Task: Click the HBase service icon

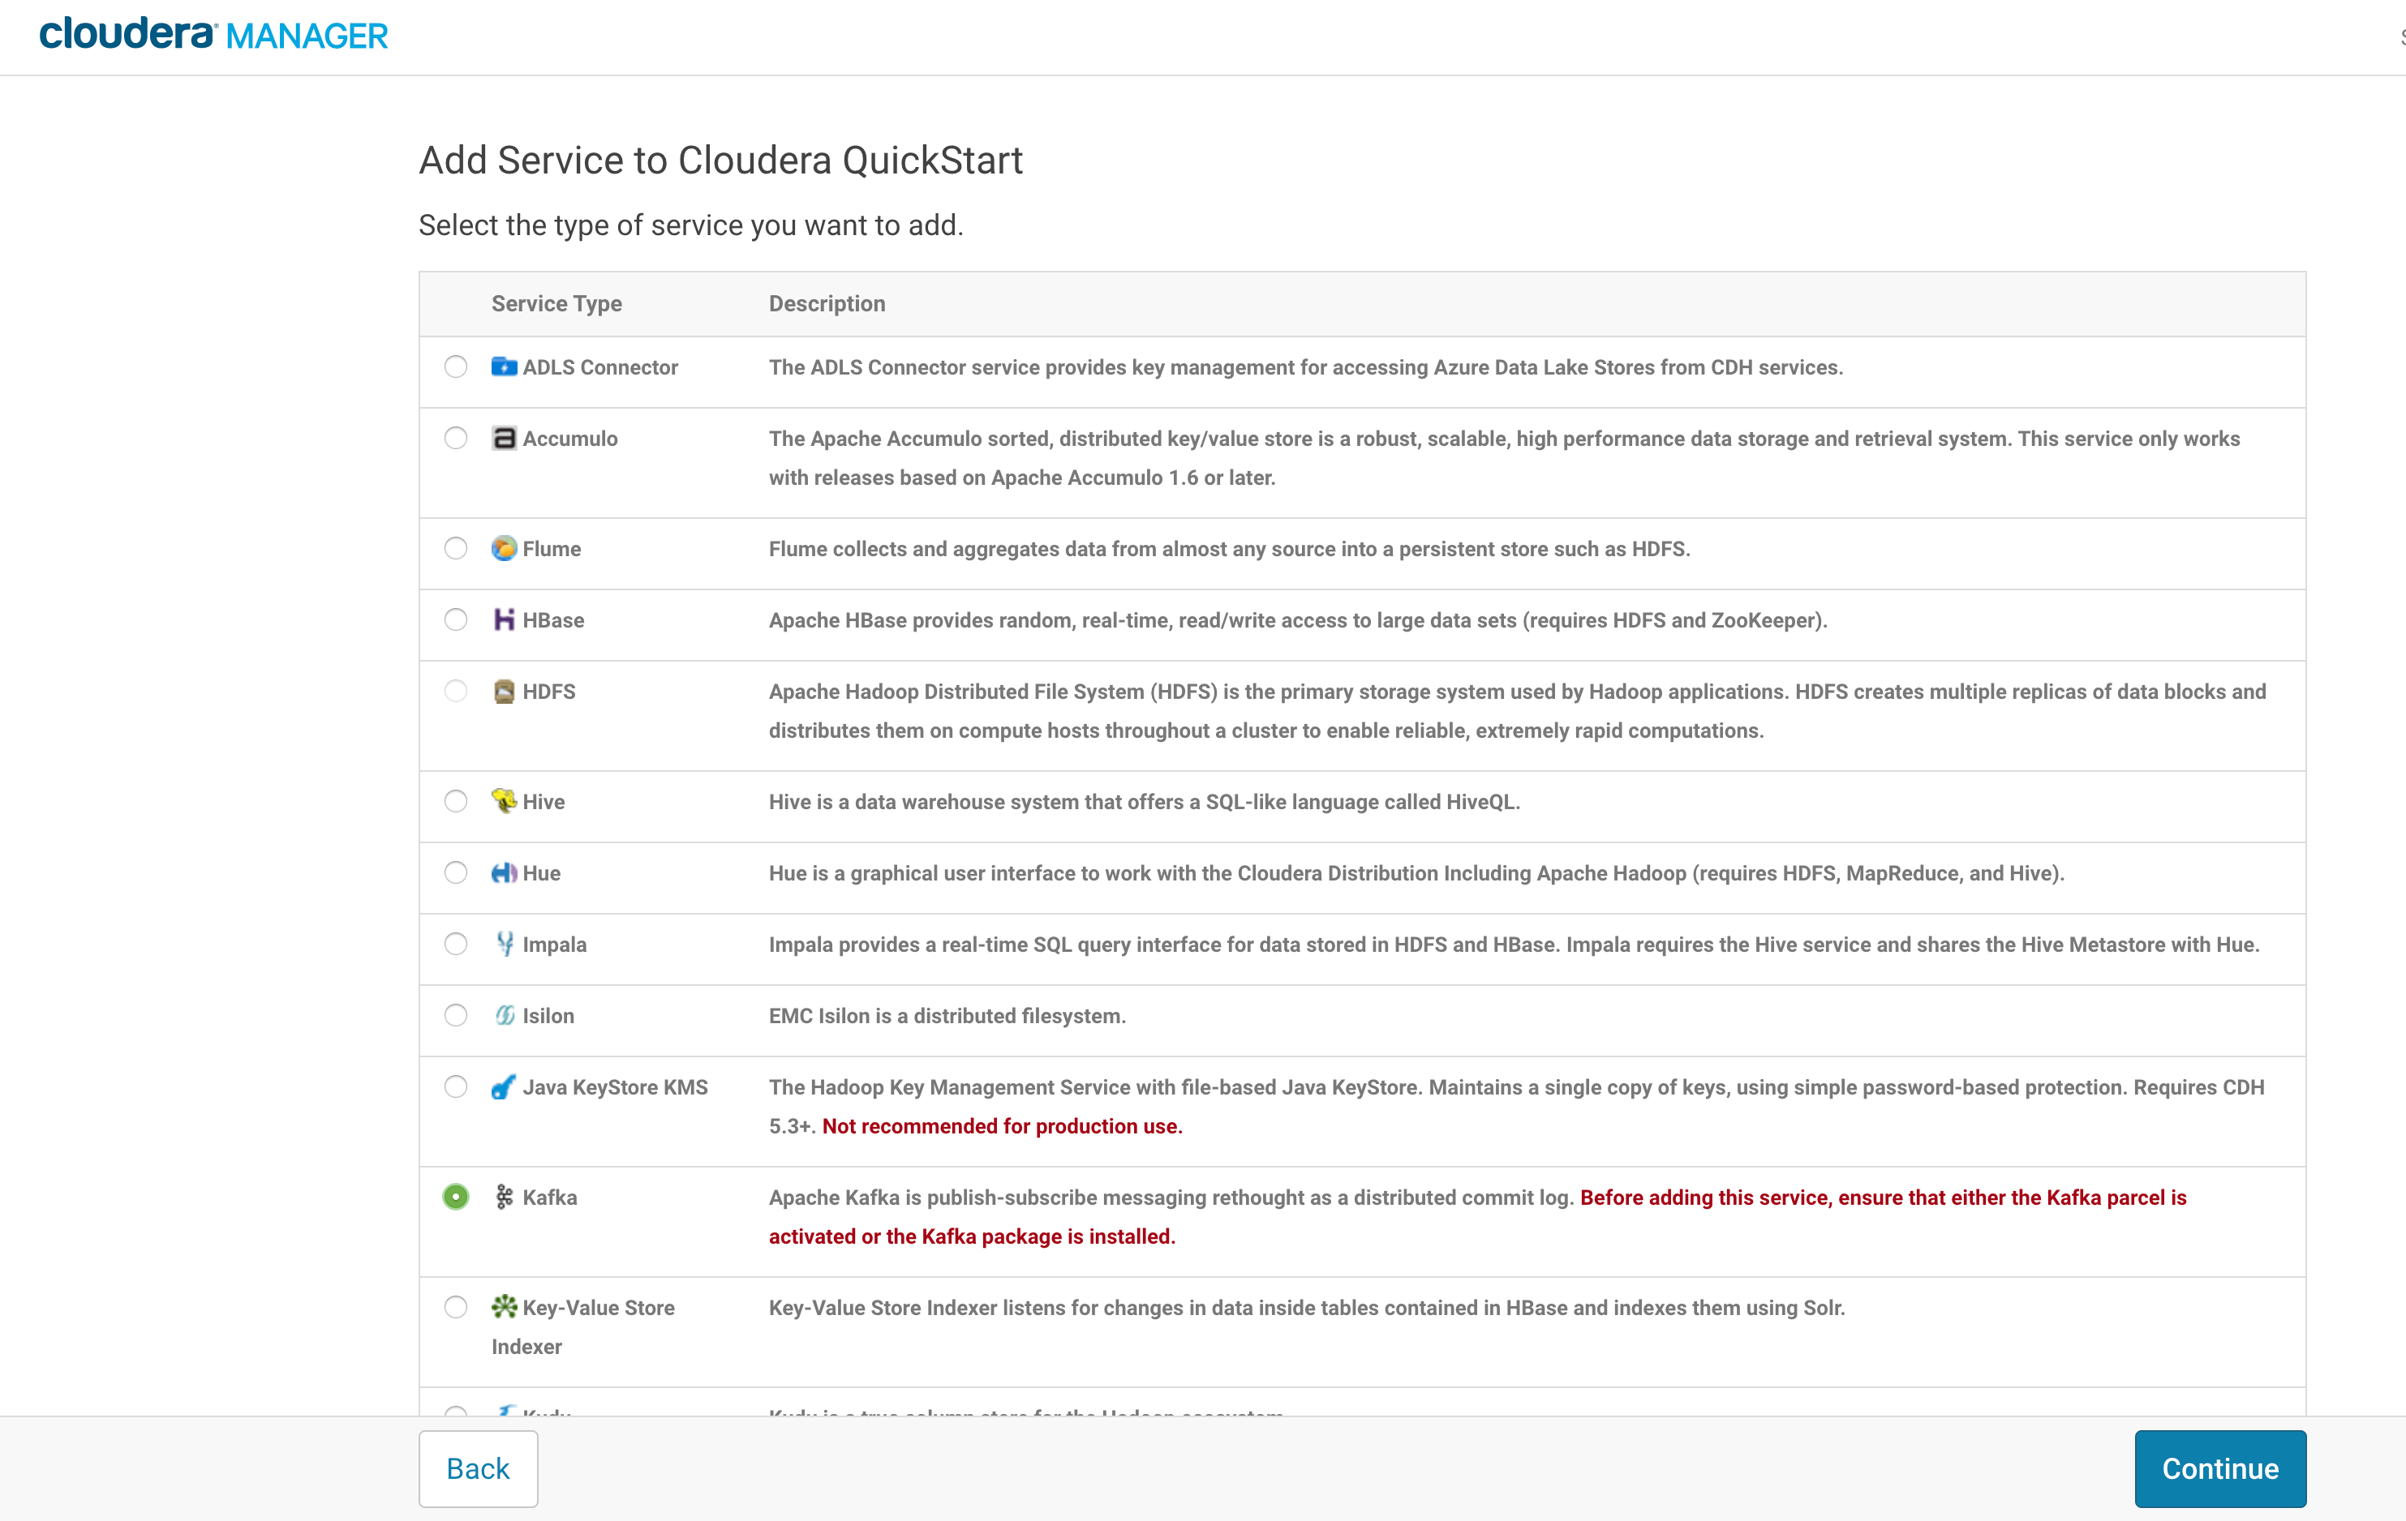Action: [504, 619]
